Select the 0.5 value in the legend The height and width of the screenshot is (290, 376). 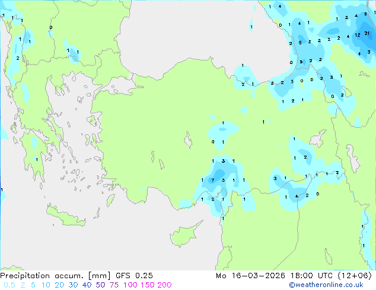pos(9,285)
